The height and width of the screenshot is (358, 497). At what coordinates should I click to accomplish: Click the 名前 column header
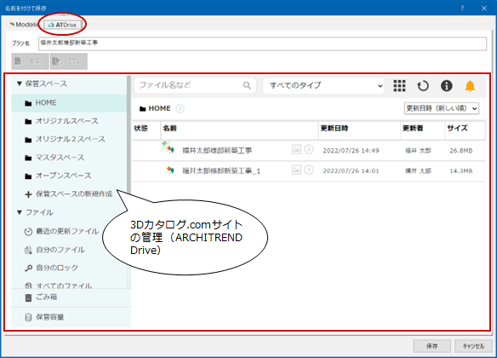[169, 128]
